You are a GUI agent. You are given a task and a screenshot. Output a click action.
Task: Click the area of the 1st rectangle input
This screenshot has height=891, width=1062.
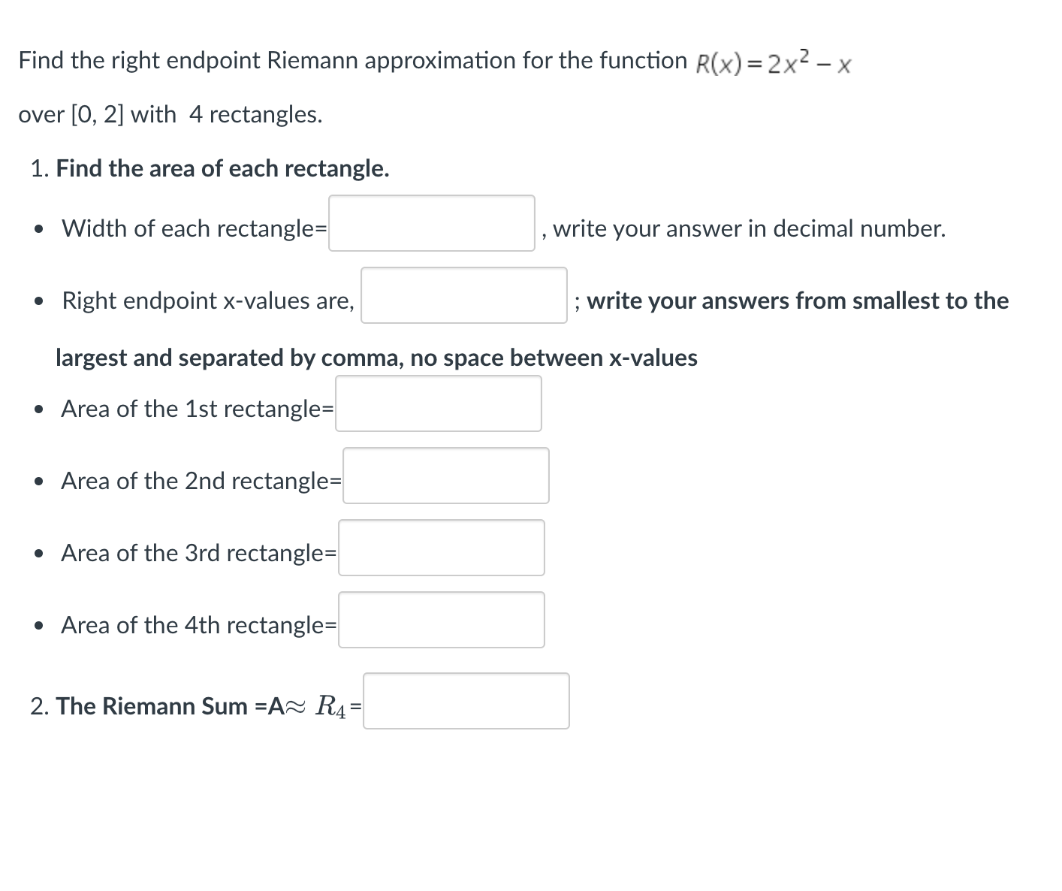pyautogui.click(x=439, y=403)
